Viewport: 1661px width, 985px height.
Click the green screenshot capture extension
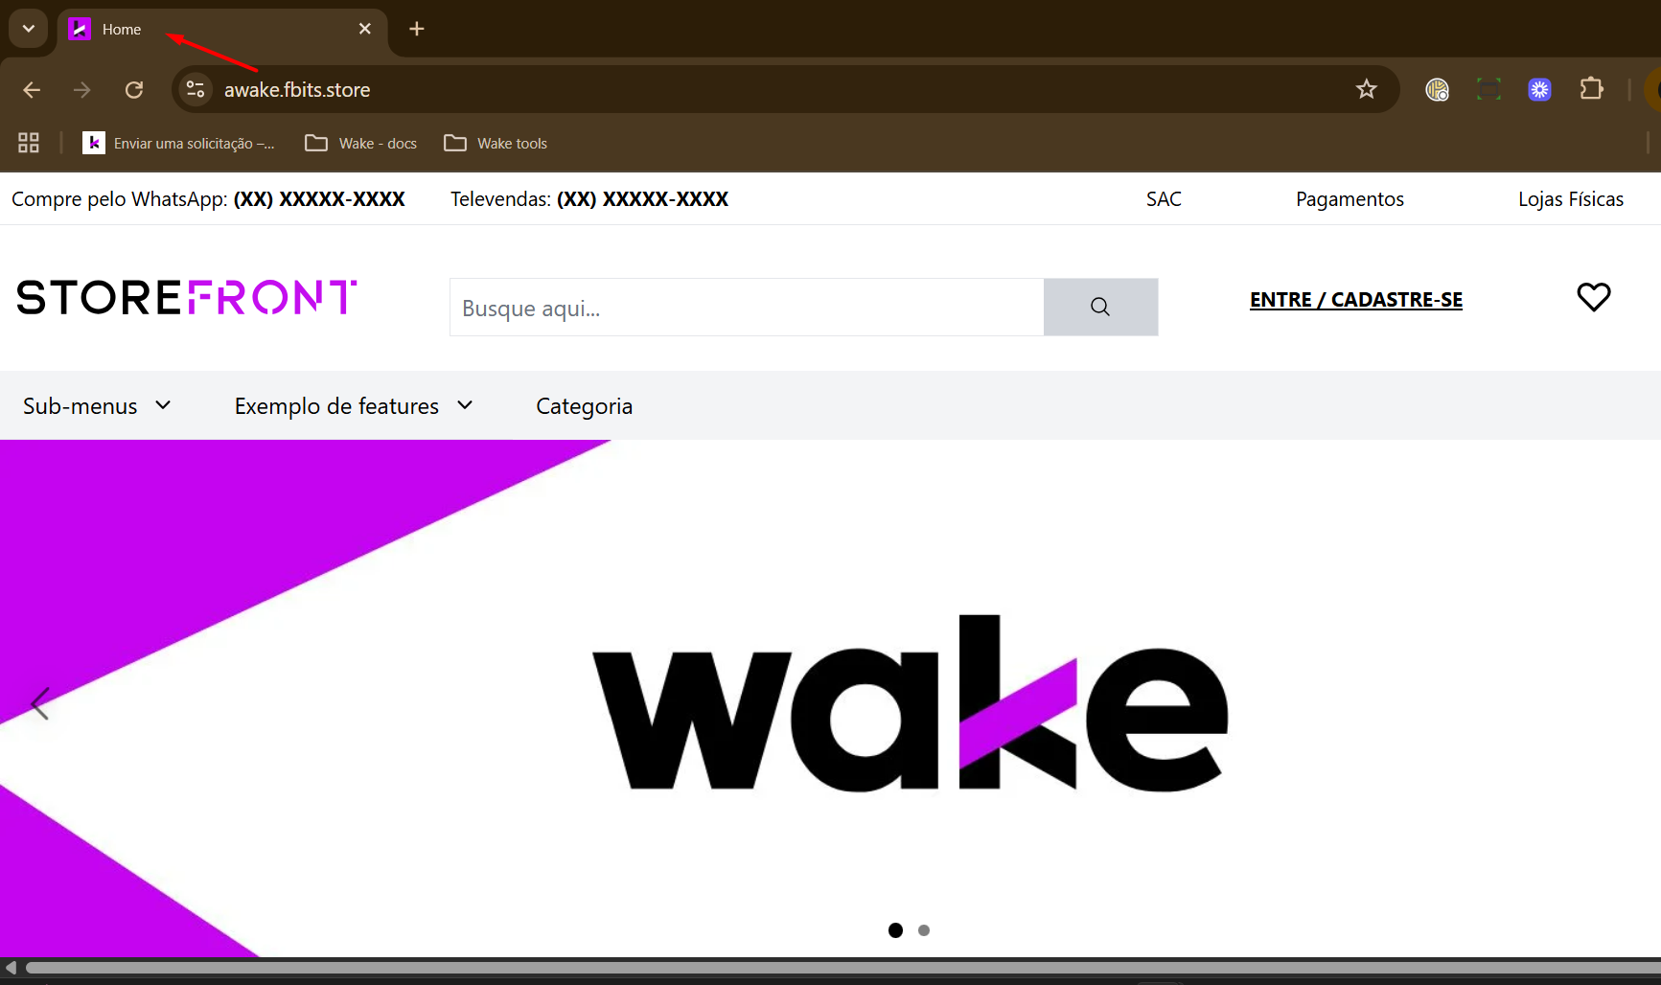[x=1488, y=89]
